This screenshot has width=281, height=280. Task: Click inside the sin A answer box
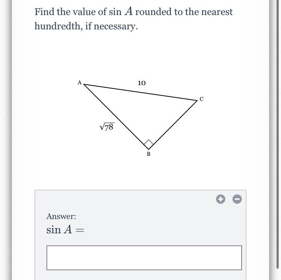pyautogui.click(x=144, y=257)
